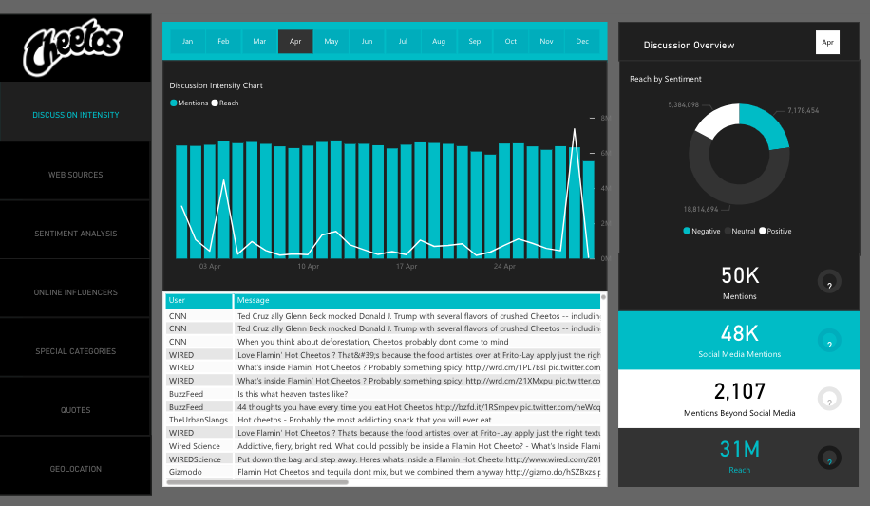Click the Mentions legend dot in the chart

[x=174, y=103]
